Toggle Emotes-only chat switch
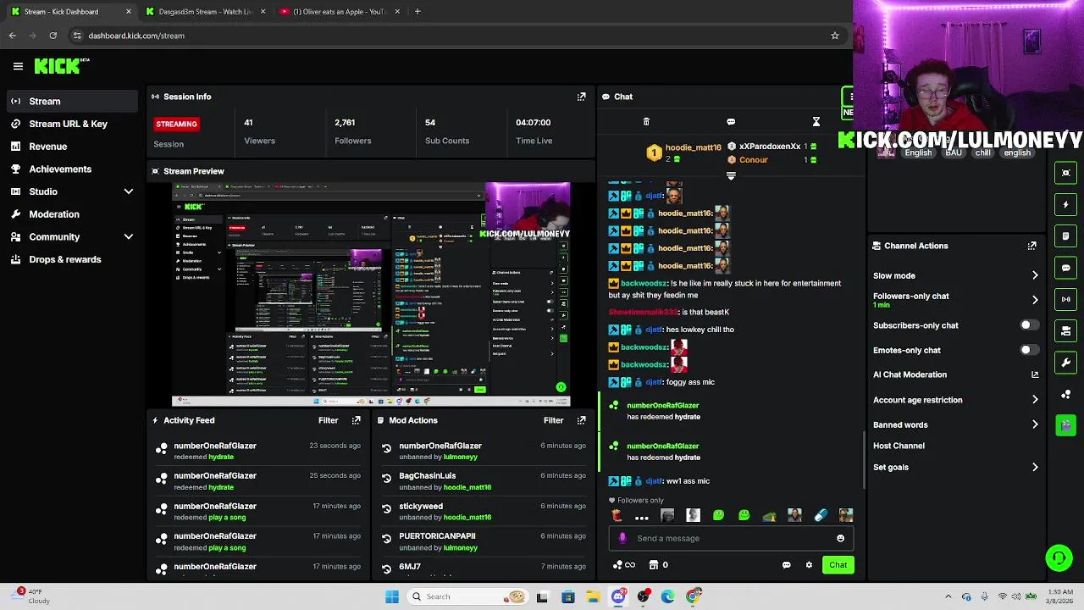Image resolution: width=1084 pixels, height=610 pixels. (x=1028, y=350)
